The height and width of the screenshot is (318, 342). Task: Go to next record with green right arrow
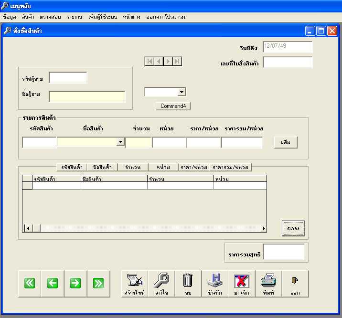click(x=75, y=283)
